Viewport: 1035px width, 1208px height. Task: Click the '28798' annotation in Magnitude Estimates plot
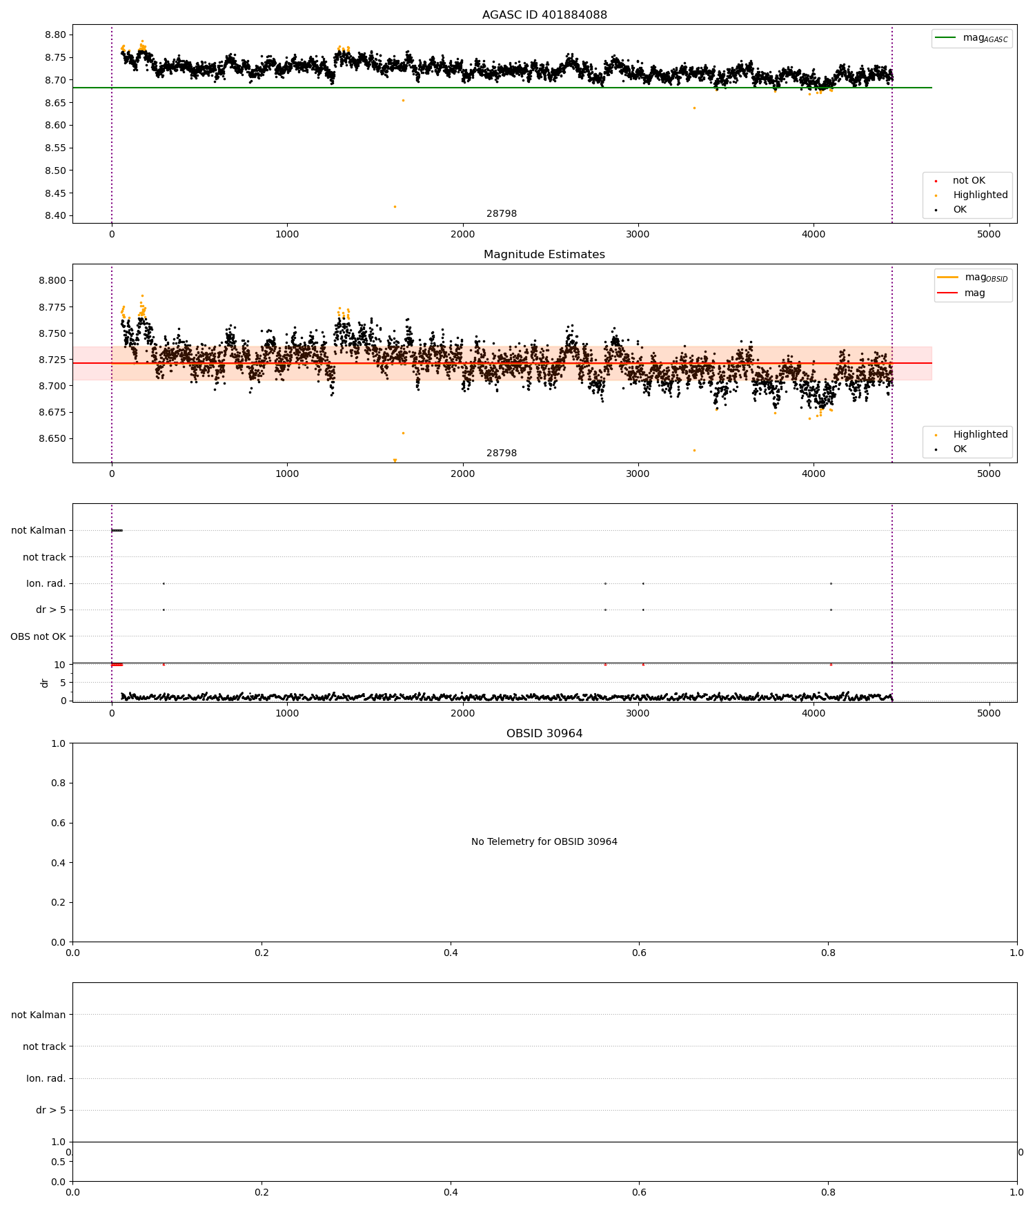pos(502,454)
